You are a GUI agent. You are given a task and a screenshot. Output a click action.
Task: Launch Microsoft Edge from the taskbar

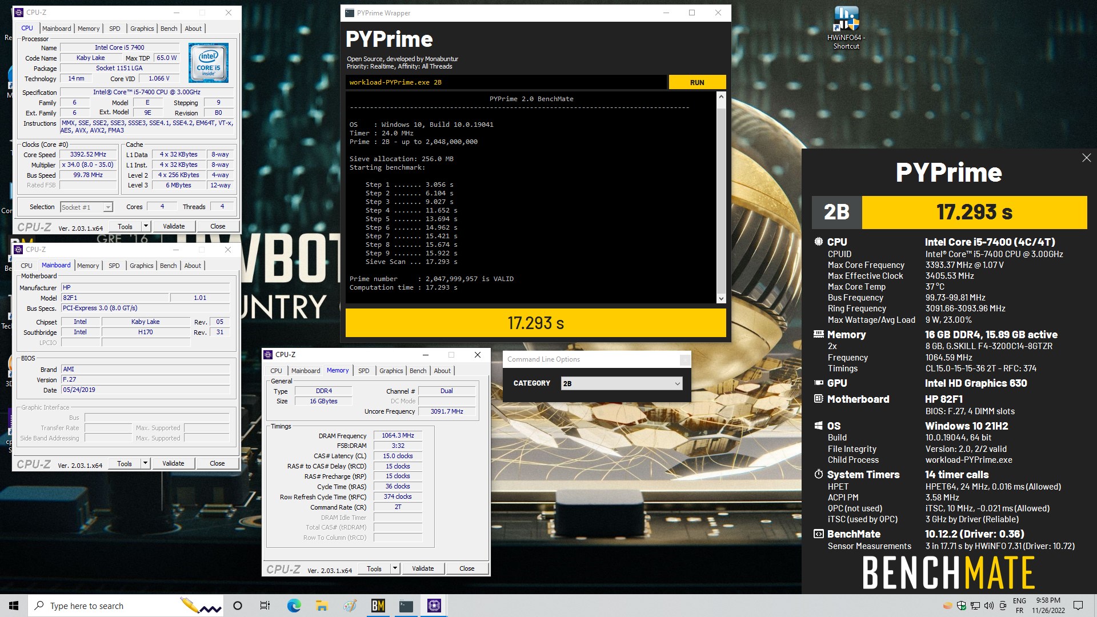coord(294,606)
